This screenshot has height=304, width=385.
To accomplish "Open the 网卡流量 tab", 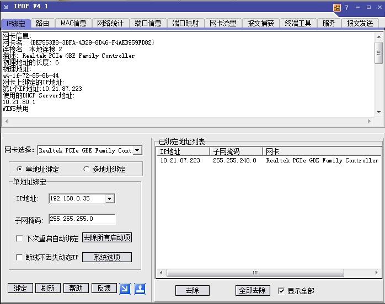I will pos(223,23).
